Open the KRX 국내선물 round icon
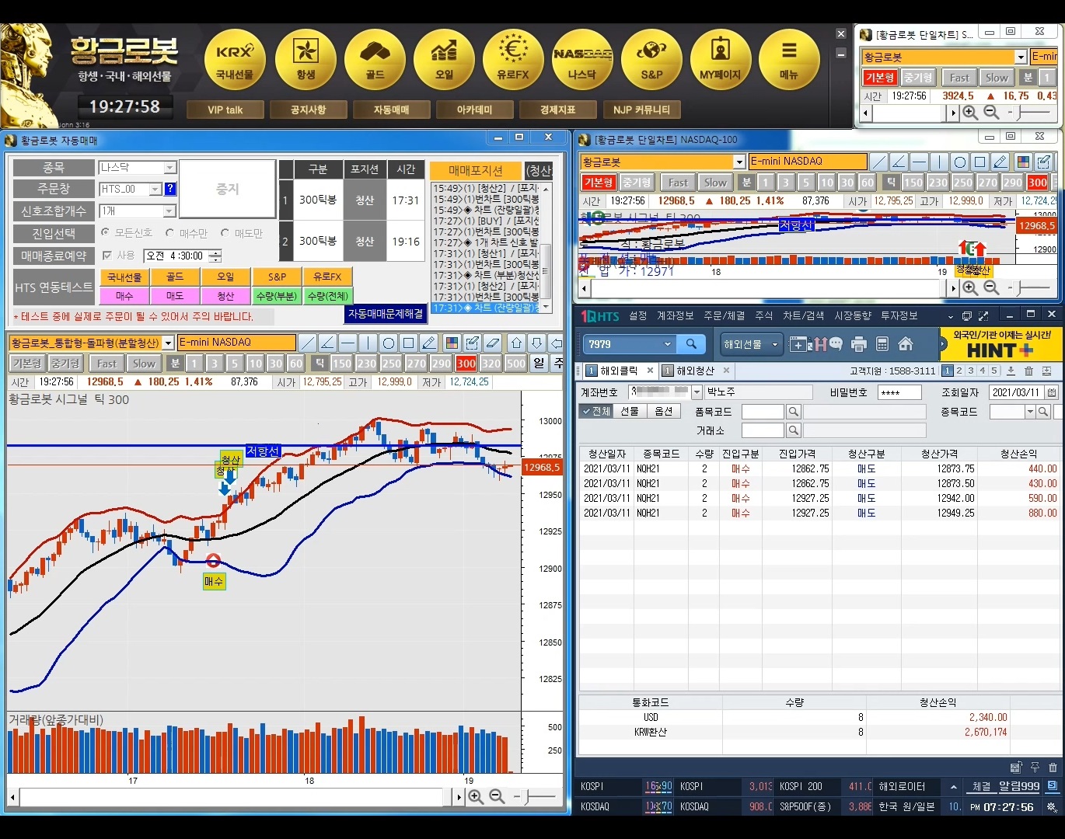 235,60
